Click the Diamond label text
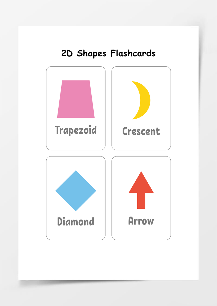 (x=76, y=222)
